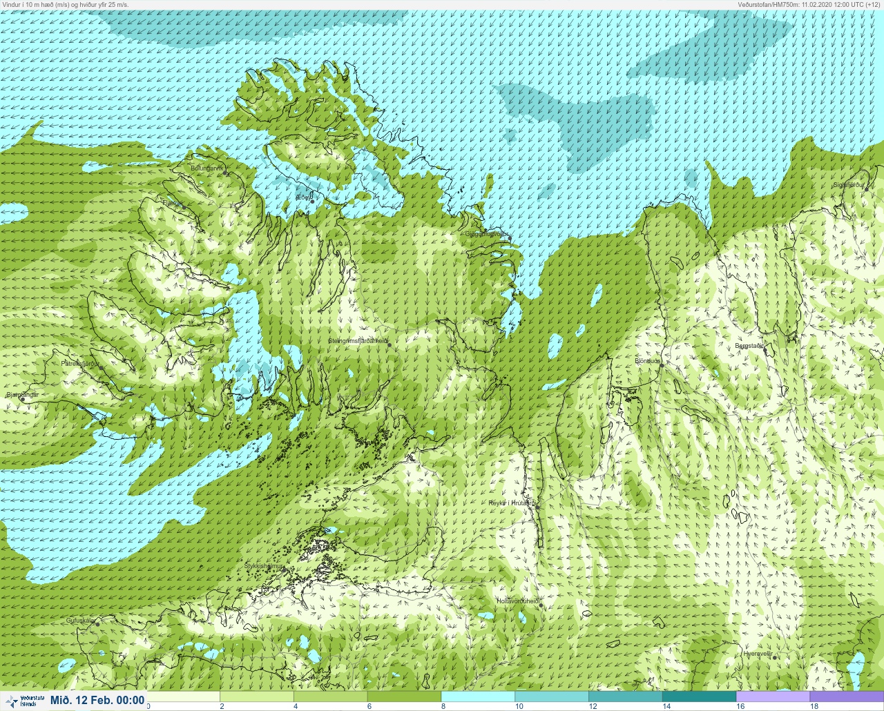
Task: Select the 10–12 m/s legend swatch
Action: coord(552,697)
